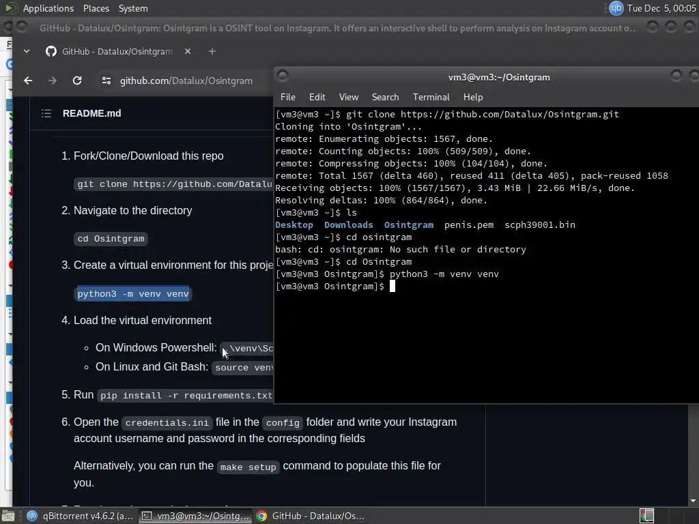Open the System menu in top panel

point(133,8)
